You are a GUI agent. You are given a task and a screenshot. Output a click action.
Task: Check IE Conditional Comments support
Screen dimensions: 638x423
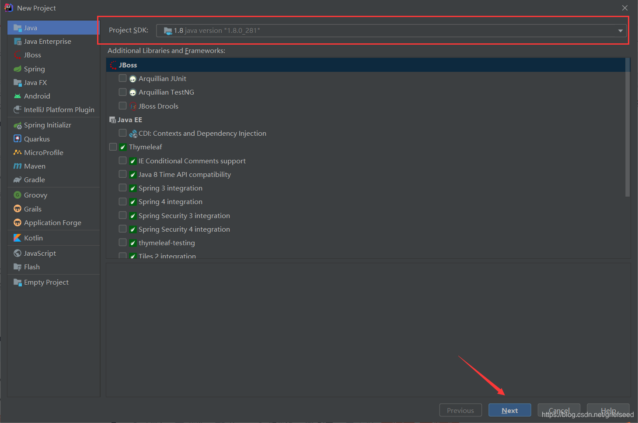coord(123,161)
